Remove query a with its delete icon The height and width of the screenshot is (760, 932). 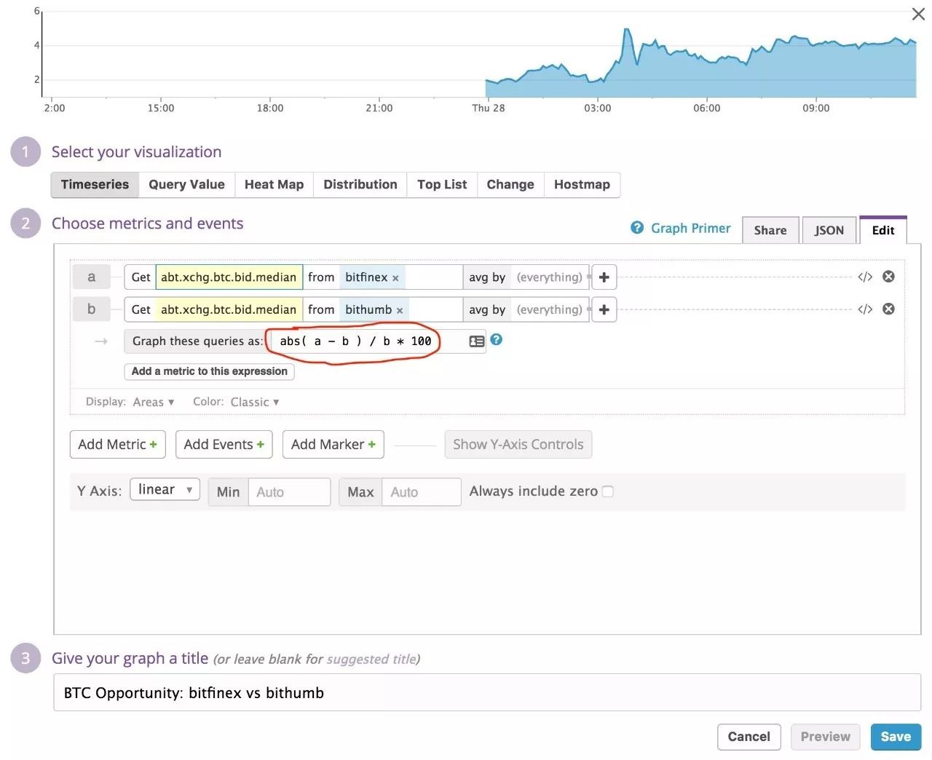[x=888, y=277]
